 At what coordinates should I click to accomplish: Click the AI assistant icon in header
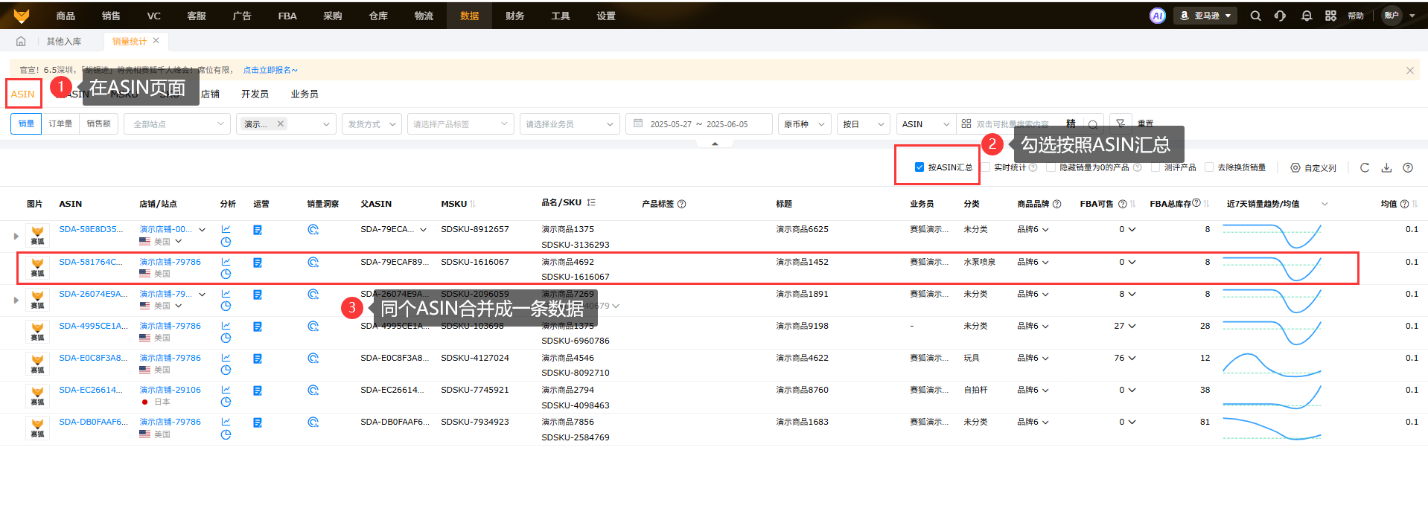(1157, 16)
